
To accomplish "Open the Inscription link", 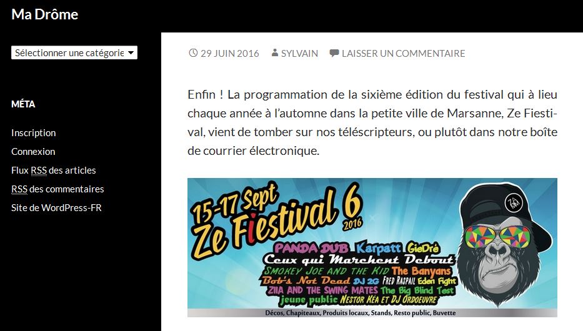I will (34, 133).
